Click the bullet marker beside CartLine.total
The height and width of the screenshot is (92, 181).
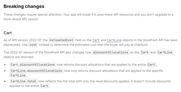[x=5, y=81]
